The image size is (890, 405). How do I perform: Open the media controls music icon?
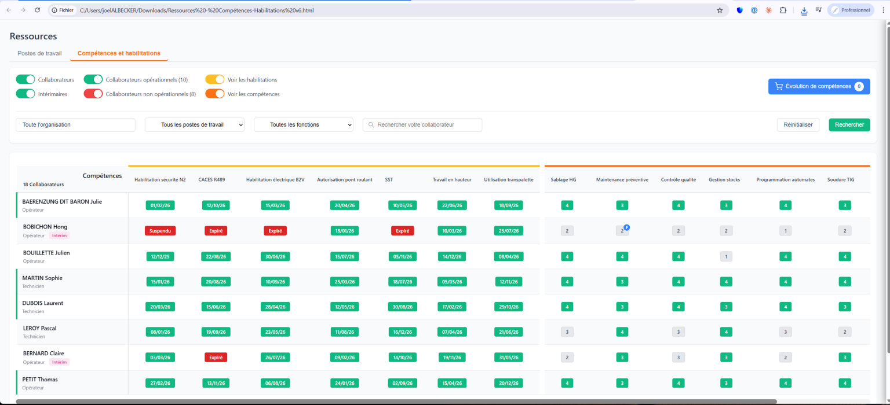[x=819, y=10]
